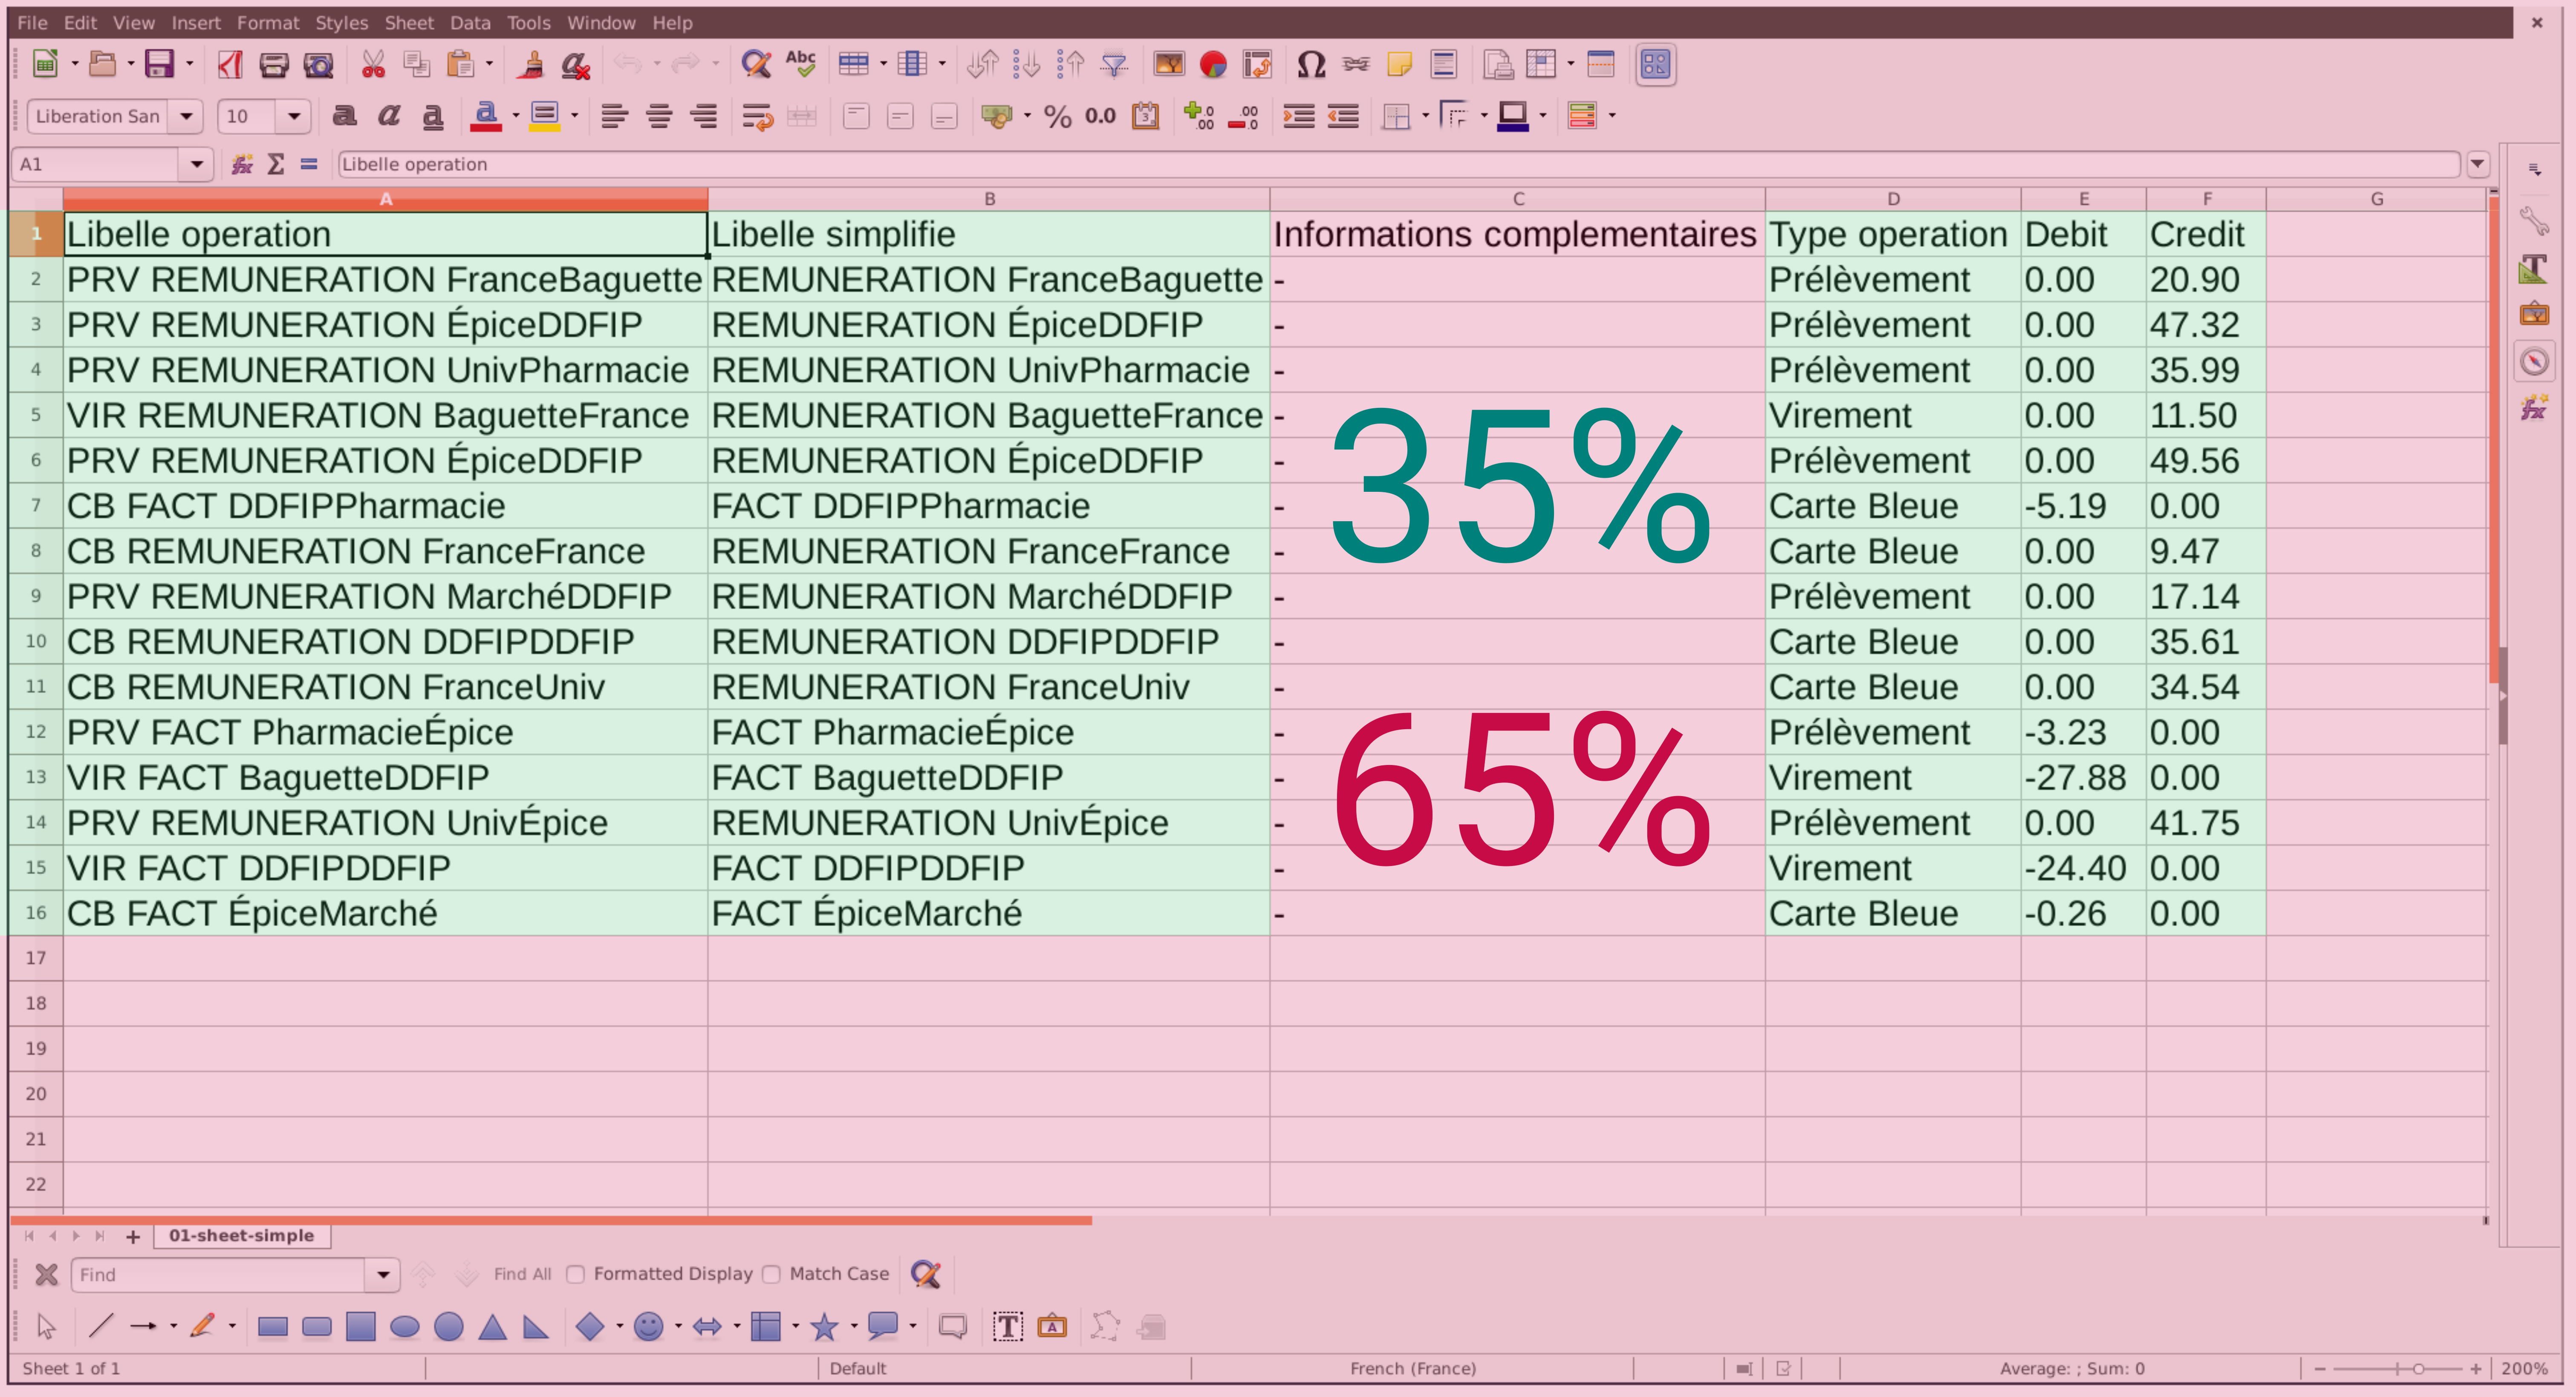Click the Find All button

pos(522,1274)
